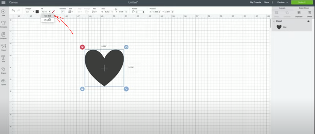This screenshot has height=134, width=315.
Task: Open My Projects link
Action: pos(255,3)
